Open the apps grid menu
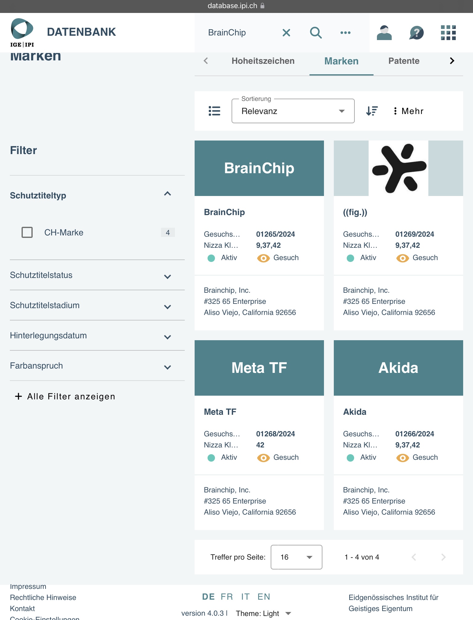473x620 pixels. (x=448, y=33)
